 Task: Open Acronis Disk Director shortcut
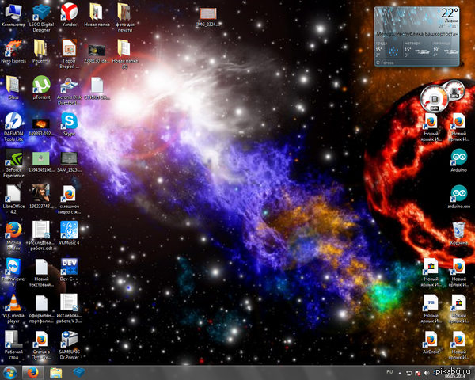[x=69, y=85]
